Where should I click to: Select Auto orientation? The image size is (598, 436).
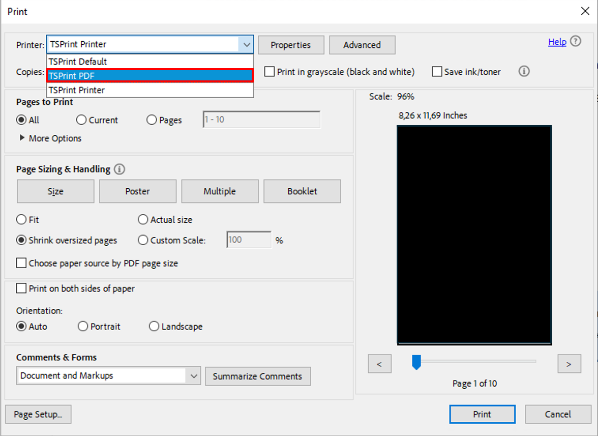pos(21,326)
